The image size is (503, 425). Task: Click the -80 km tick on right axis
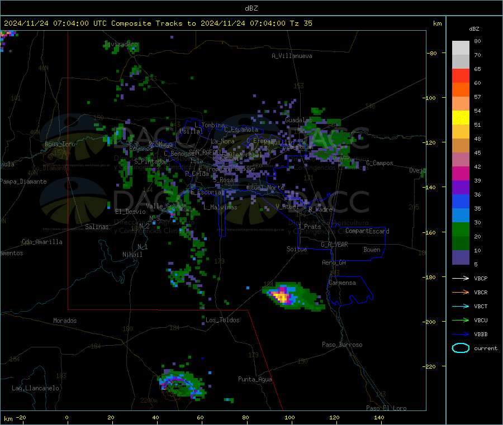point(432,53)
